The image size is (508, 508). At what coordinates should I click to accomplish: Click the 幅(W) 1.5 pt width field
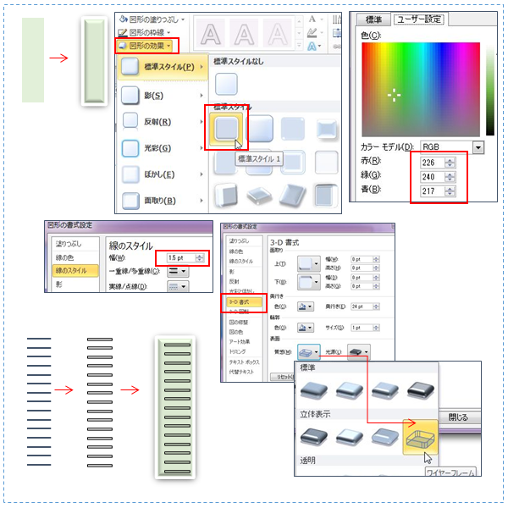coord(181,258)
